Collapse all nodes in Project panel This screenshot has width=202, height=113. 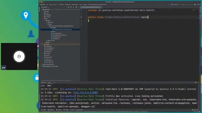[73, 7]
